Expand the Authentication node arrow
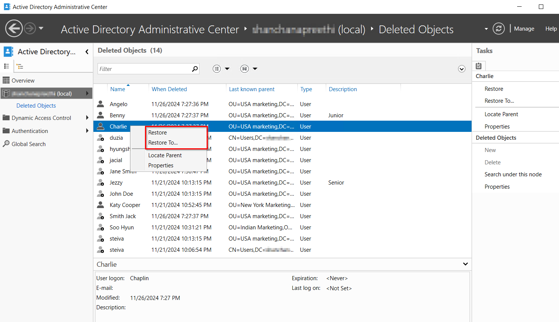 pyautogui.click(x=88, y=131)
